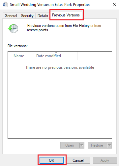Click the Cancel button

click(x=78, y=160)
